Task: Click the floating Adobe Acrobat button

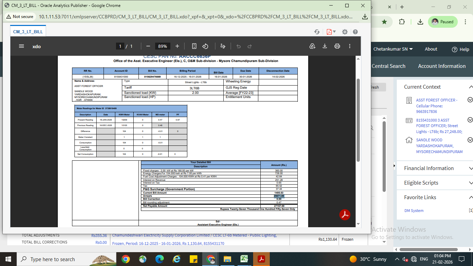Action: [345, 215]
